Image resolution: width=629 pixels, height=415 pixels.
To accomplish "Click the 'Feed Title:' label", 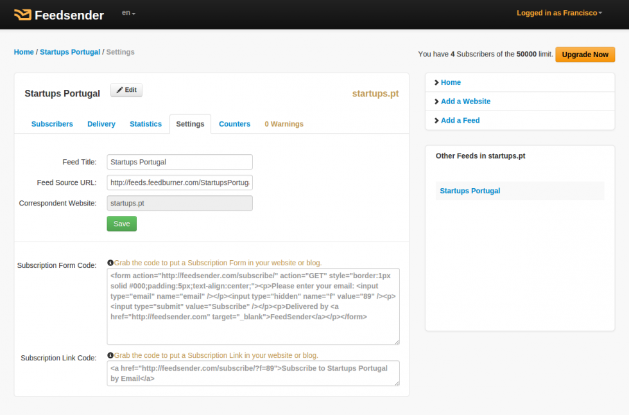I will coord(80,162).
